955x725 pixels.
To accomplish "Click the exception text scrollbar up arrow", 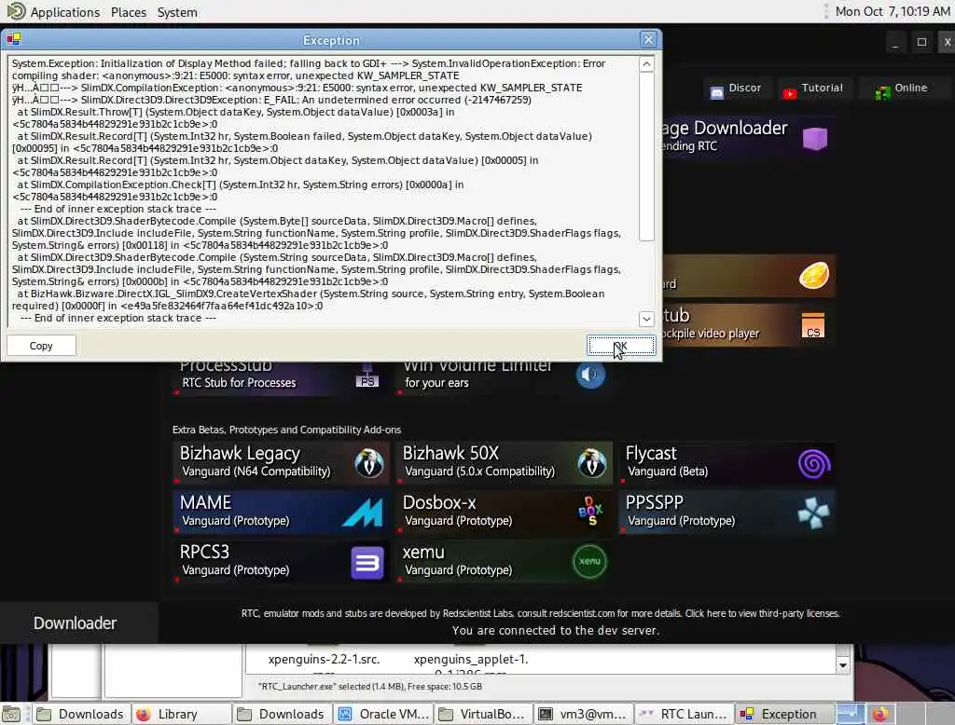I will pyautogui.click(x=646, y=64).
